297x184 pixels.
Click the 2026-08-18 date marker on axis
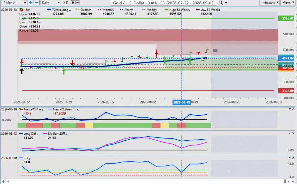click(182, 103)
